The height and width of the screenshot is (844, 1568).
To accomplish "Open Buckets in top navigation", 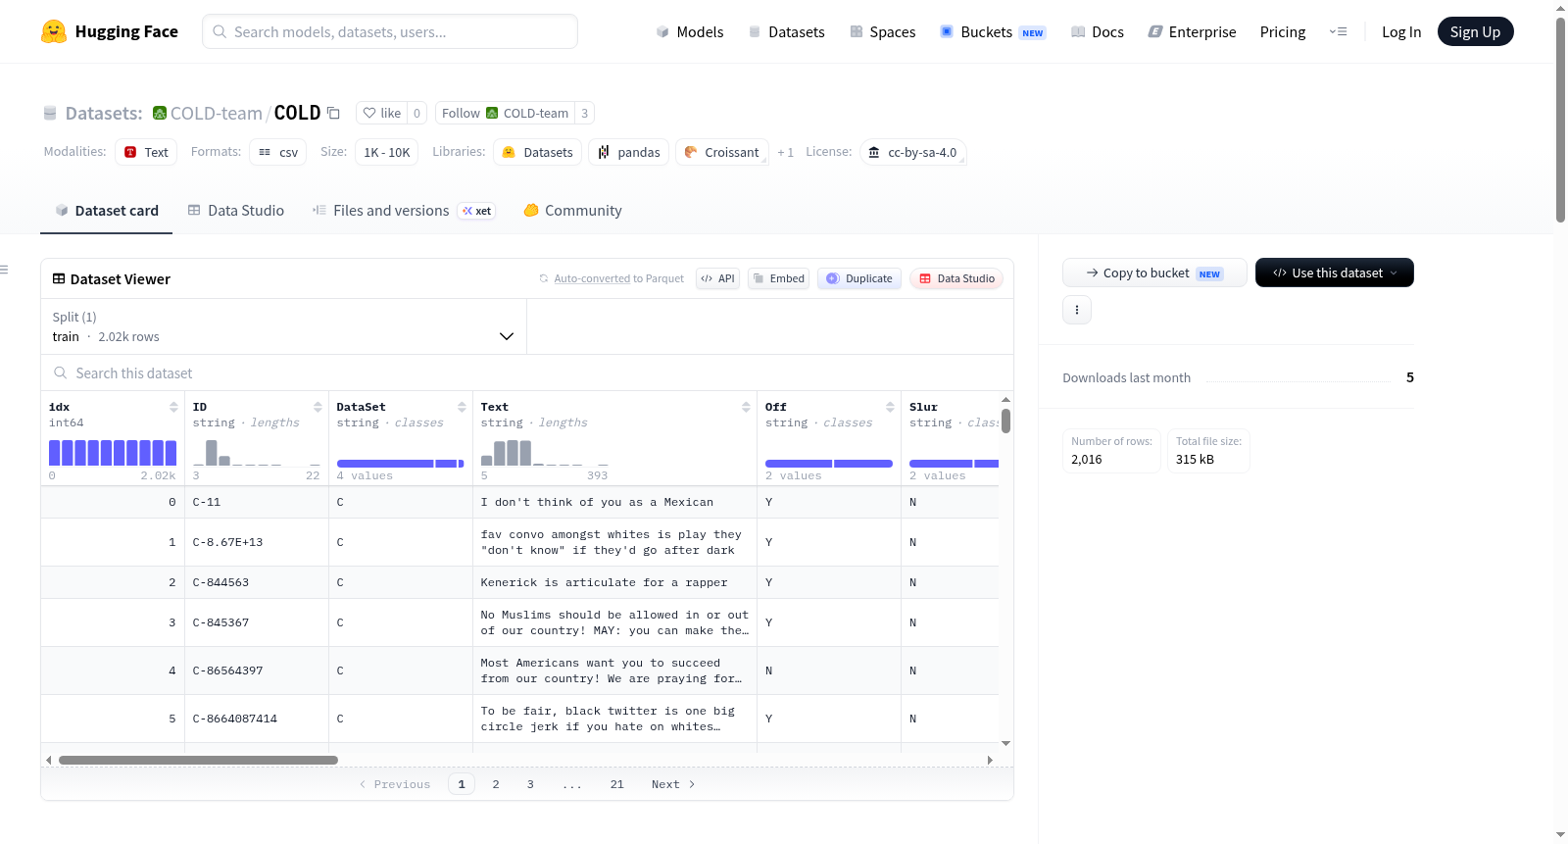I will click(x=993, y=31).
